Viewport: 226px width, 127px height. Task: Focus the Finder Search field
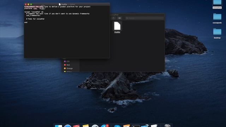tap(144, 18)
